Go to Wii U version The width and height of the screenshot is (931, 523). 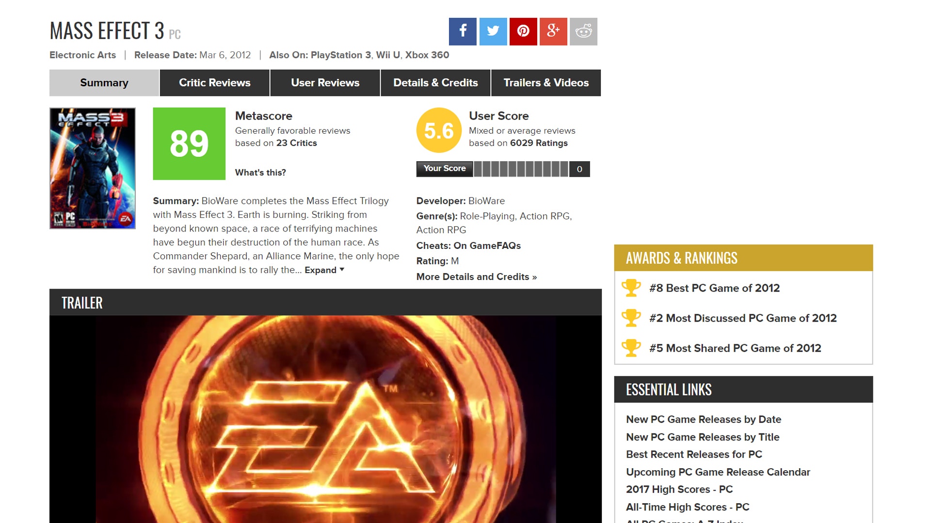coord(388,55)
